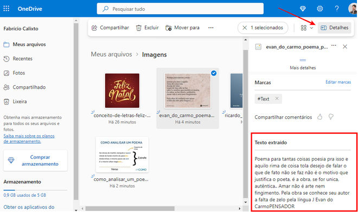Image resolution: width=358 pixels, height=212 pixels.
Task: Click the como_analisar_um_poe file name
Action: click(x=121, y=179)
